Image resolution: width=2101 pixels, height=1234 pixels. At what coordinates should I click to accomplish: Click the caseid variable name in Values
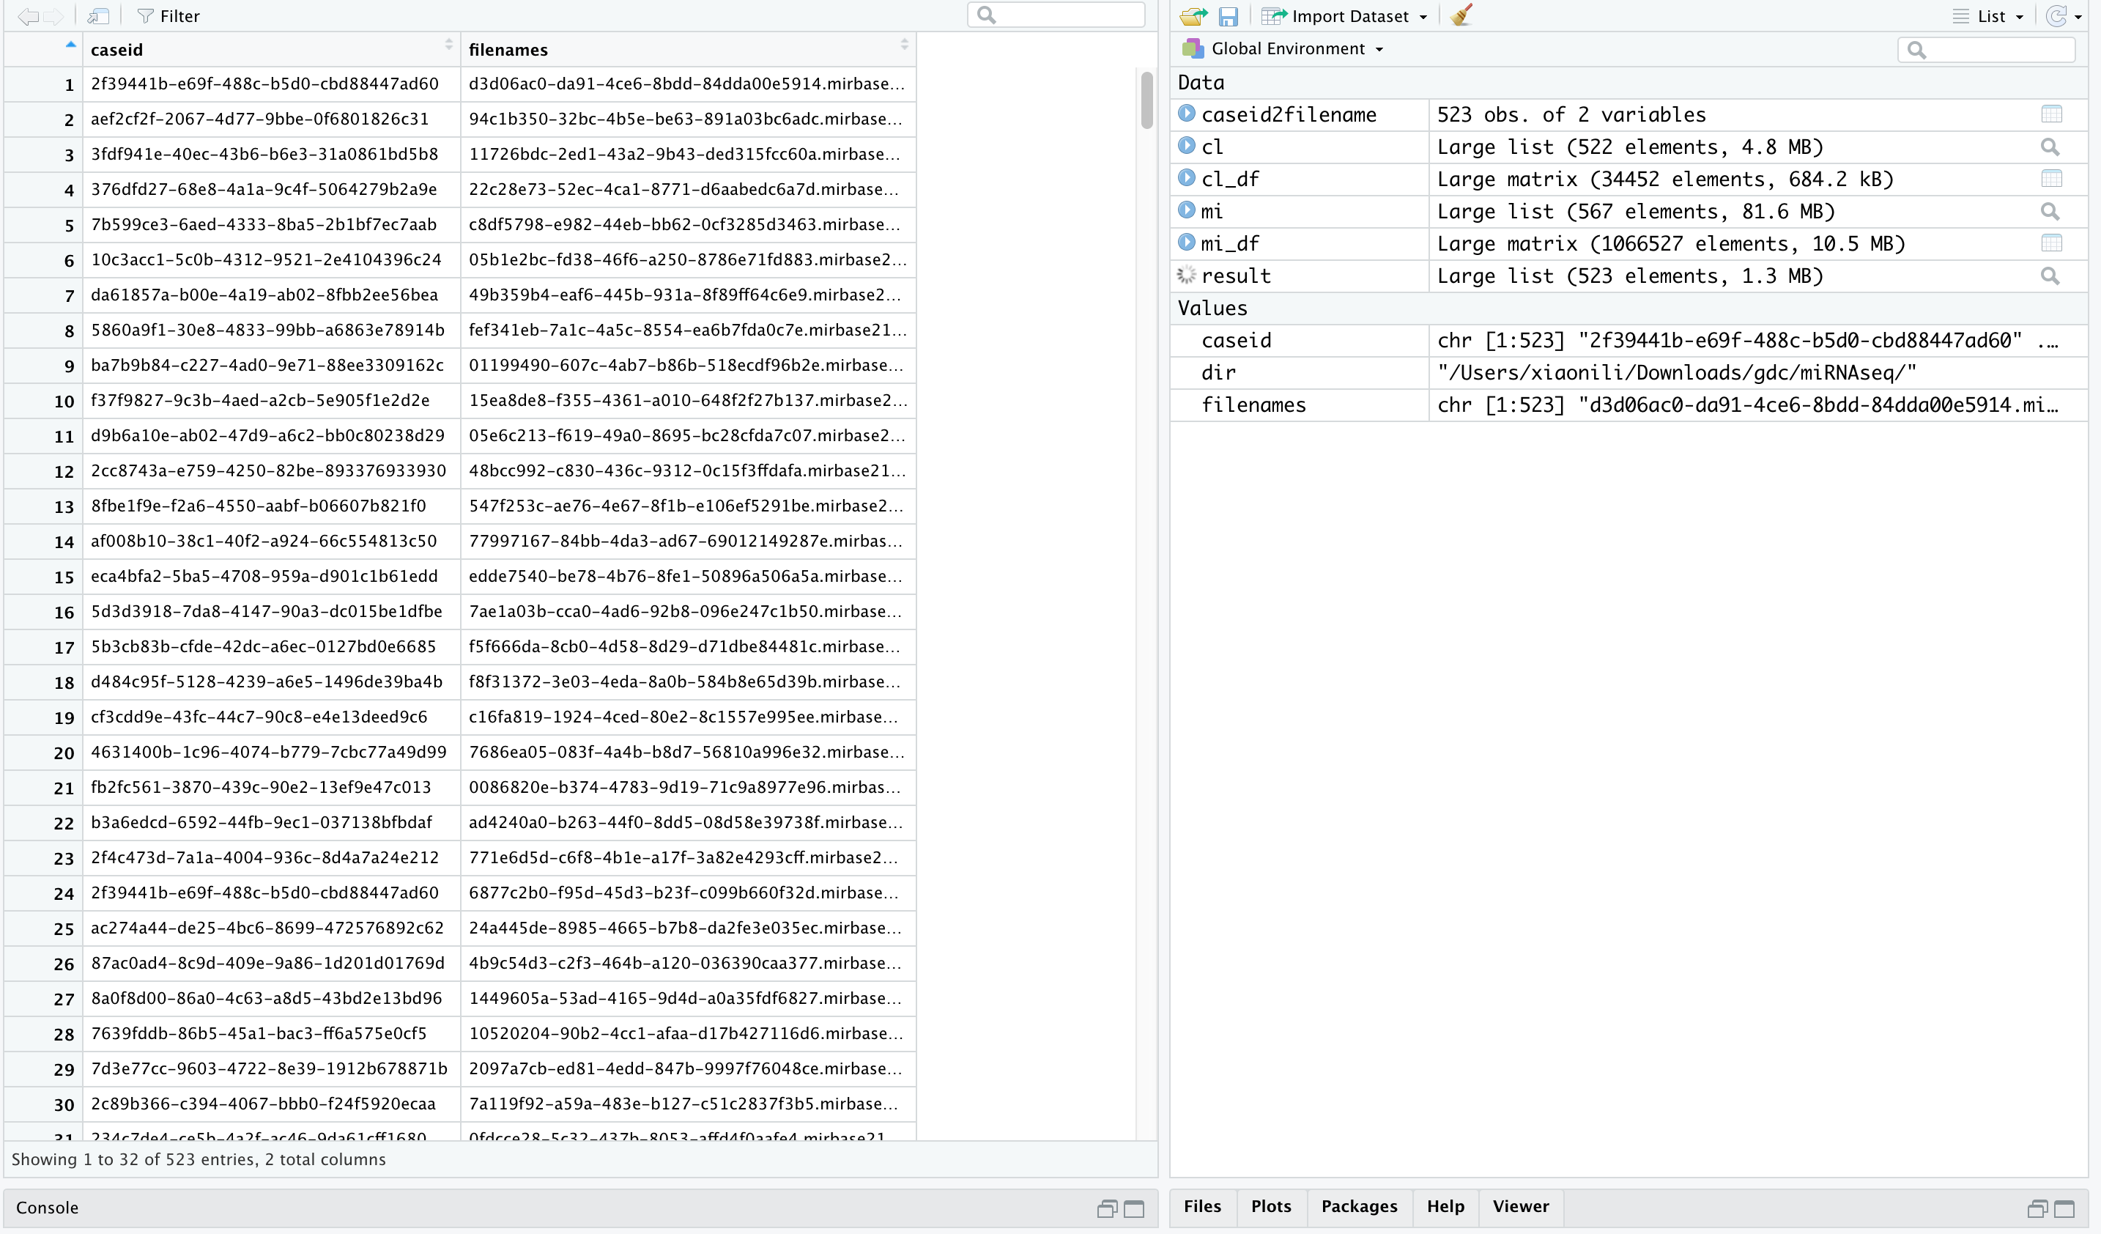pyautogui.click(x=1237, y=340)
